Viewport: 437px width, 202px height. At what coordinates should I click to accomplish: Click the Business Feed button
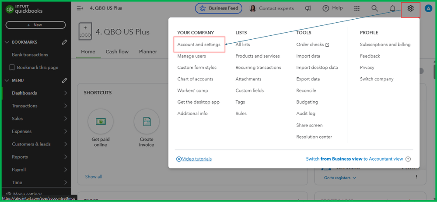coord(219,8)
